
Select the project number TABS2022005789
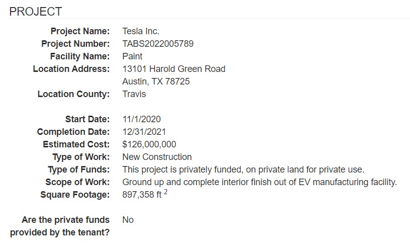(158, 44)
